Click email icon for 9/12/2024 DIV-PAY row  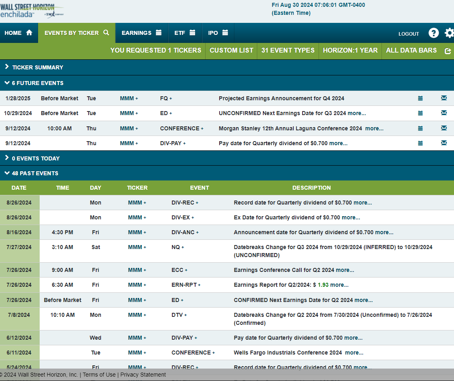(444, 143)
